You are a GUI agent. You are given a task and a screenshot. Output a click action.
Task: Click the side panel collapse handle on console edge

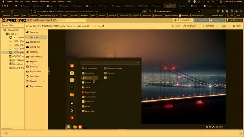49,71
